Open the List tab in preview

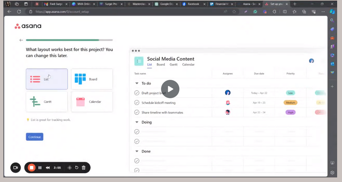click(x=149, y=65)
